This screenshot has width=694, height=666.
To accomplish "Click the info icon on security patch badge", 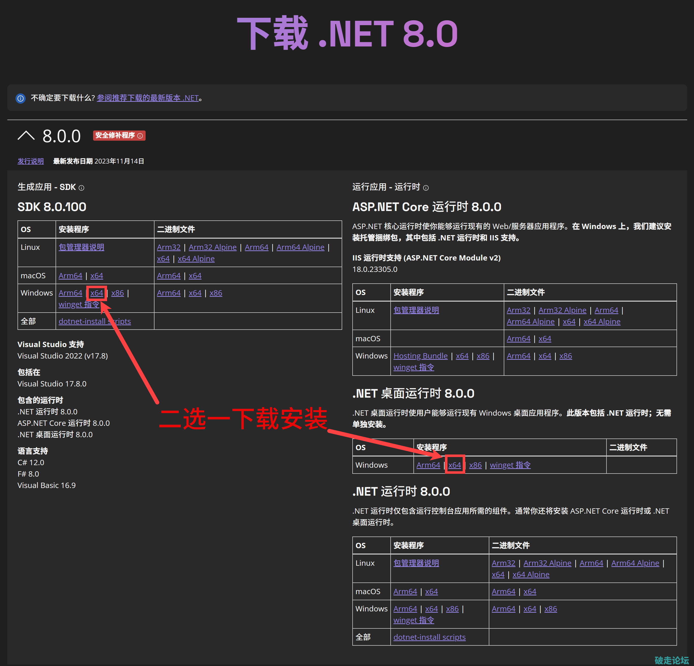I will [140, 136].
